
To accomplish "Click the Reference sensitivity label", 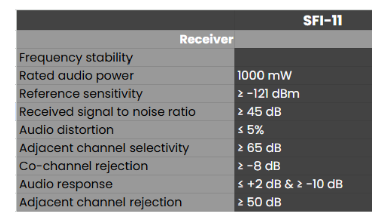I will click(x=81, y=94).
